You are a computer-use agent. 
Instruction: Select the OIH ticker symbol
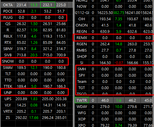point(82,19)
